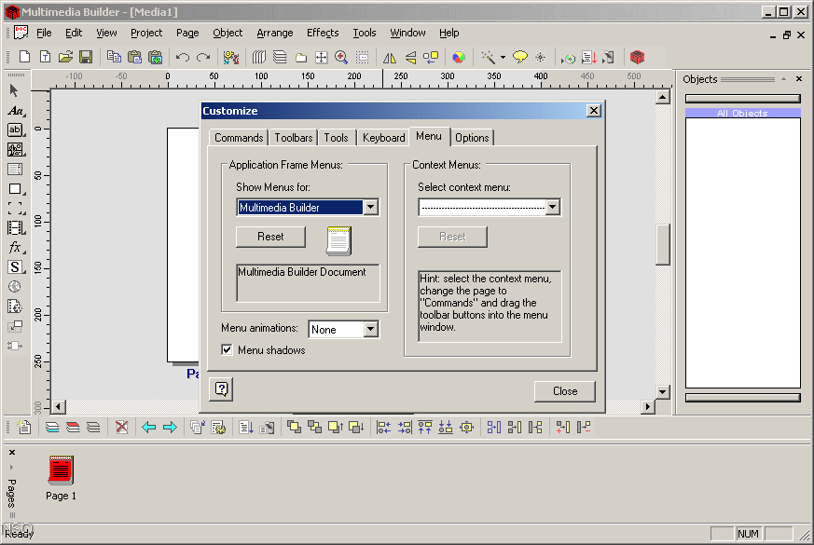This screenshot has width=814, height=545.
Task: Click the Undo icon in the top toolbar
Action: 183,57
